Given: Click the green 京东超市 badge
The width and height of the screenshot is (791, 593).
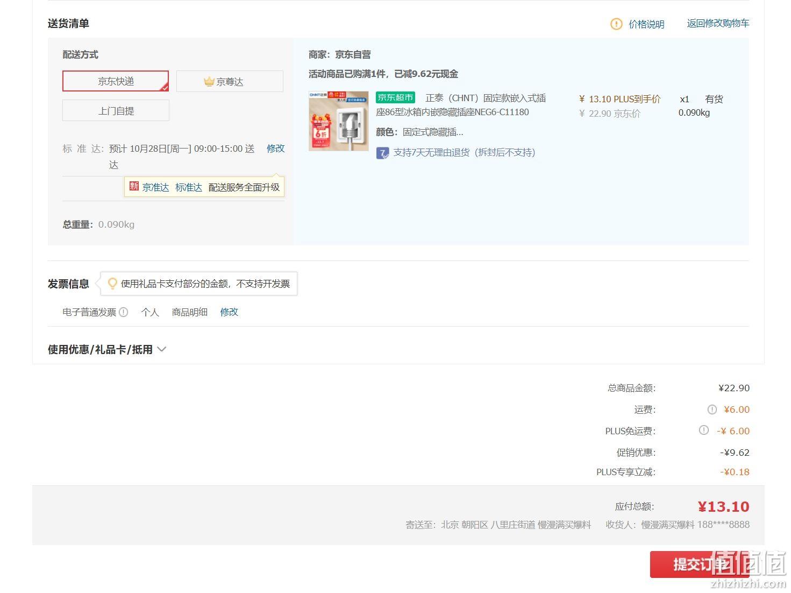Looking at the screenshot, I should click(x=395, y=97).
